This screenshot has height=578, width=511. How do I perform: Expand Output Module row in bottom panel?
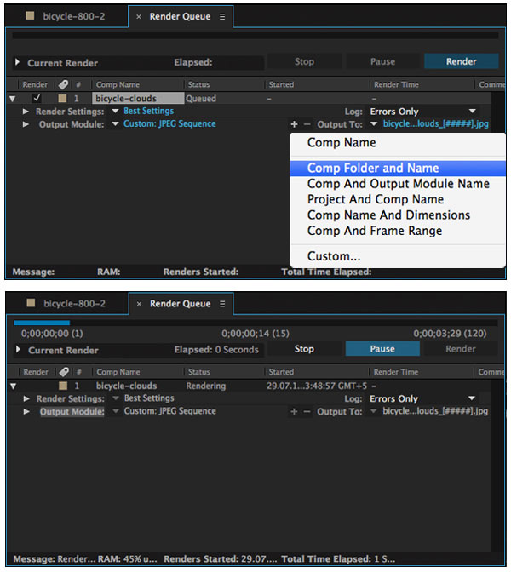click(26, 411)
